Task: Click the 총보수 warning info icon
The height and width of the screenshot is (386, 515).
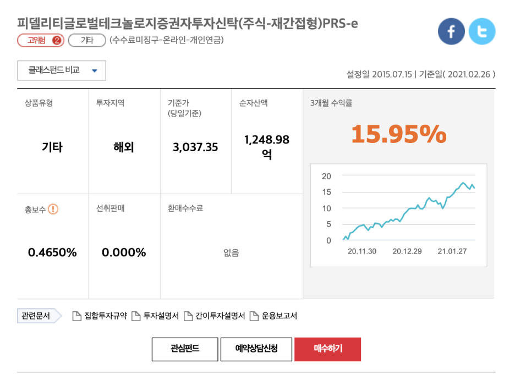Action: (53, 209)
